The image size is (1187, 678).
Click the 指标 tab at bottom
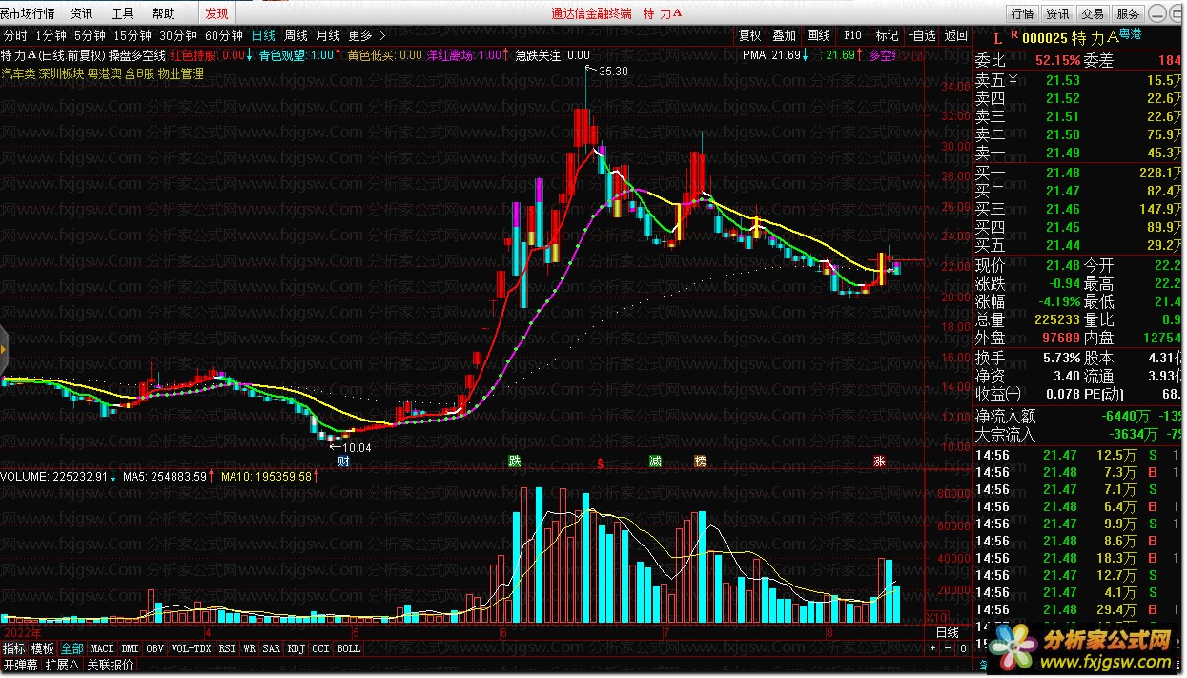pos(14,648)
